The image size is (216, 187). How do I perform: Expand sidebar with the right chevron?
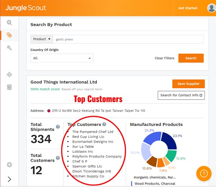tap(9, 179)
